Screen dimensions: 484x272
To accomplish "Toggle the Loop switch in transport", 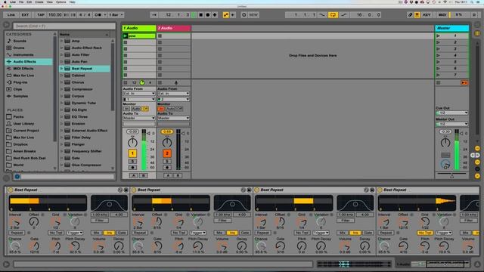I will [x=333, y=15].
